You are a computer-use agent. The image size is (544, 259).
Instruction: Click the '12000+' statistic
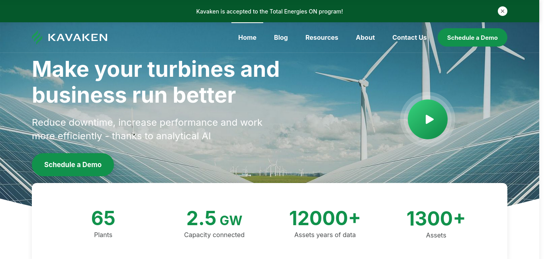pos(325,218)
